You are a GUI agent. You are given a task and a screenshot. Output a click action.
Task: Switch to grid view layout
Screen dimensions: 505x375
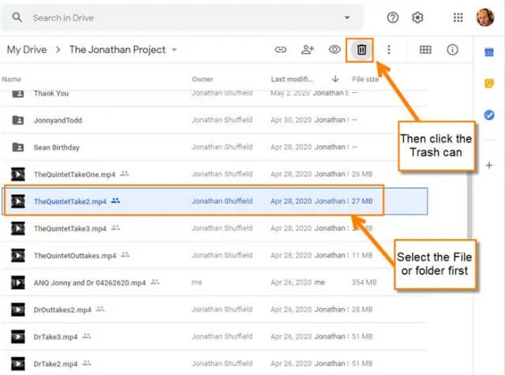[x=425, y=50]
